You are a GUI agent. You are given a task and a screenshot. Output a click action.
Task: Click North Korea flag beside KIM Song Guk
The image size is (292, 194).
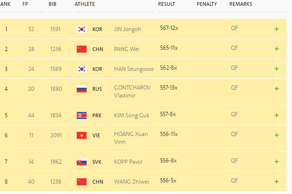tap(81, 115)
